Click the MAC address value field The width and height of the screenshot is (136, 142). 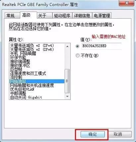(x=102, y=46)
